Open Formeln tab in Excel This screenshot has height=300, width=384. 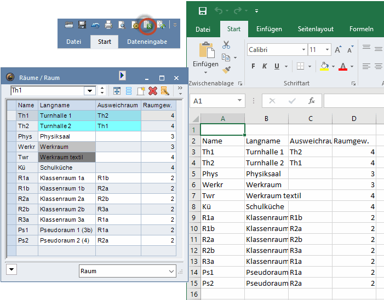pos(361,29)
